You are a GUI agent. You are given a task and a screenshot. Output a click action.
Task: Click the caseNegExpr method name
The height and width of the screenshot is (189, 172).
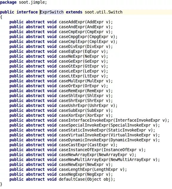tap(72, 174)
